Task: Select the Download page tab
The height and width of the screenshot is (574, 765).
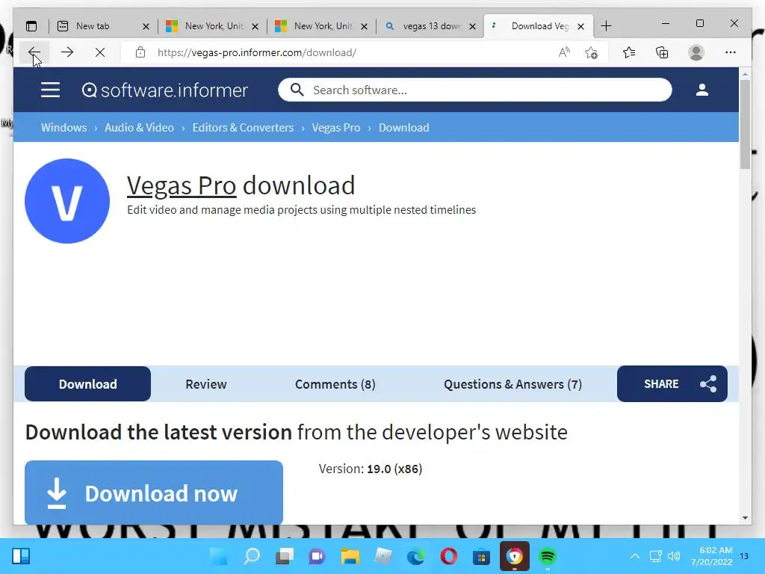Action: 88,383
